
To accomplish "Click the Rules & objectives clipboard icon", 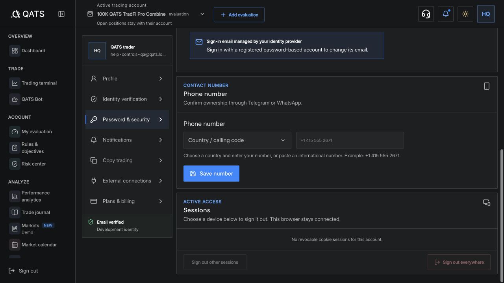I will pyautogui.click(x=15, y=148).
